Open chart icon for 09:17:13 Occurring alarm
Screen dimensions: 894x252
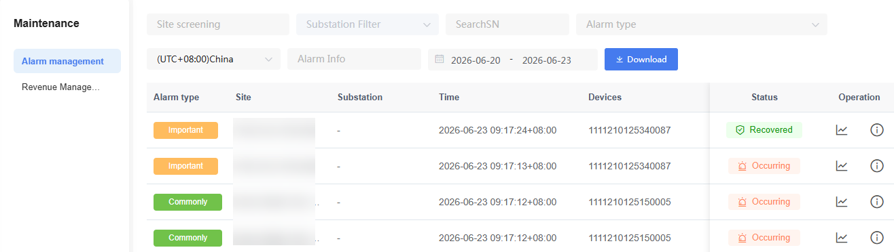842,166
